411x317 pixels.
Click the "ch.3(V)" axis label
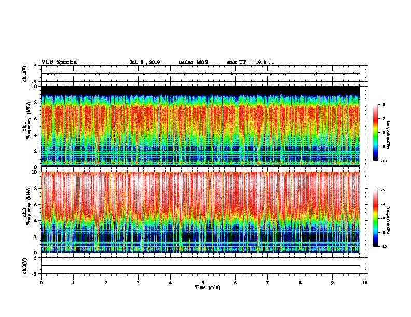(24, 266)
